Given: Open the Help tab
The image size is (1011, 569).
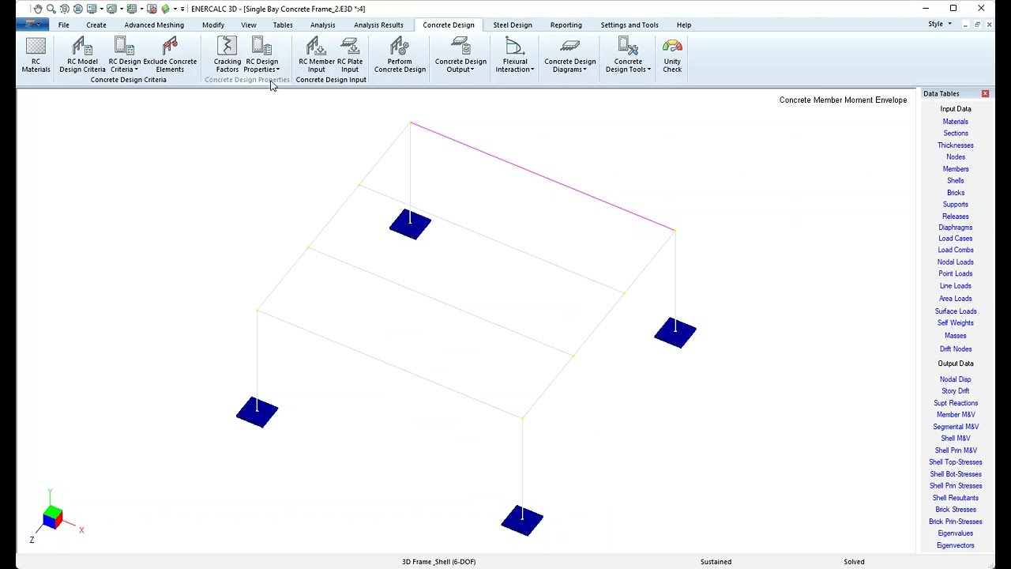Looking at the screenshot, I should [x=684, y=24].
